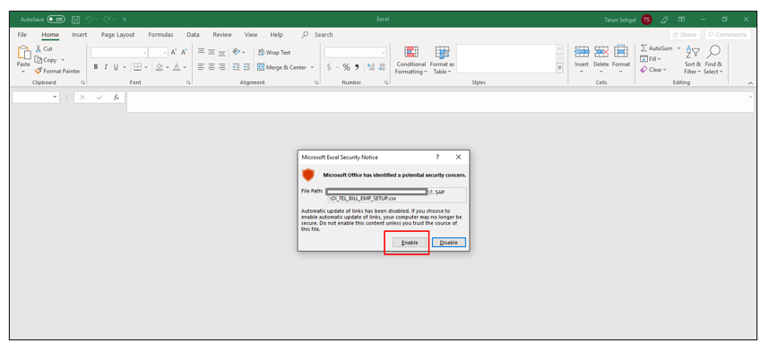This screenshot has height=351, width=769.
Task: Open the font size dropdown
Action: click(165, 53)
